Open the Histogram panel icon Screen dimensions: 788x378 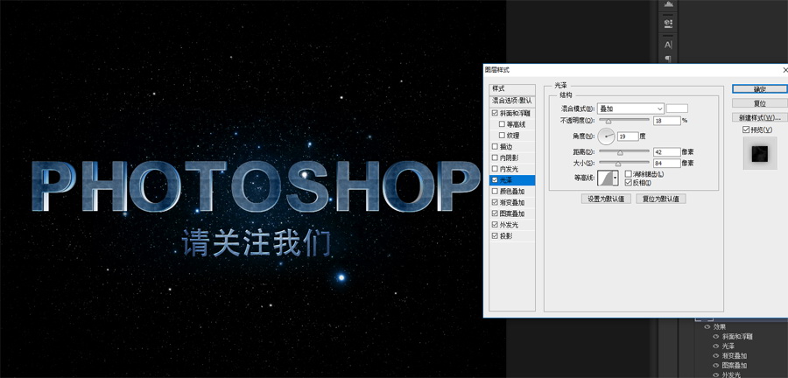point(668,4)
